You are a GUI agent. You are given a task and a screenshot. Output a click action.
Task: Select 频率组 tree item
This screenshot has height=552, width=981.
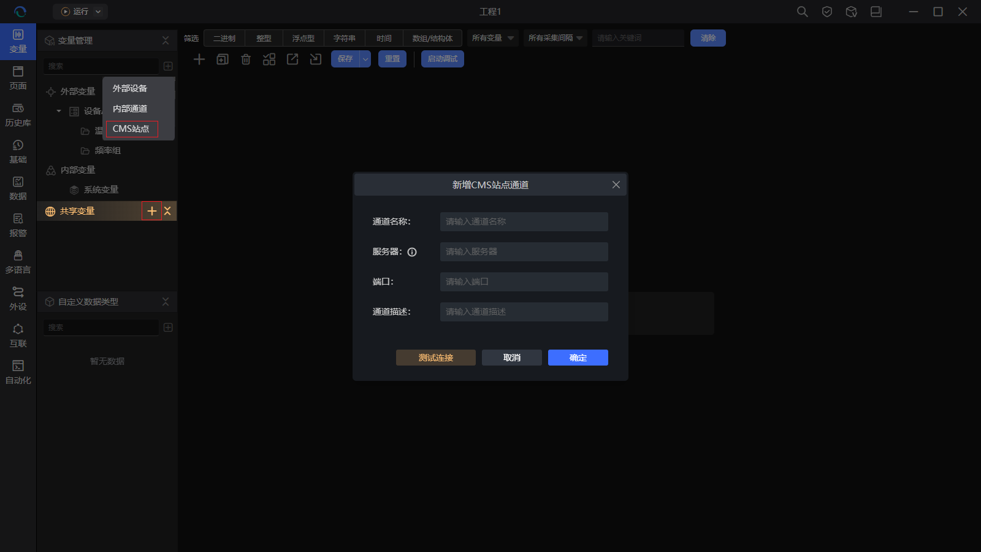tap(108, 150)
